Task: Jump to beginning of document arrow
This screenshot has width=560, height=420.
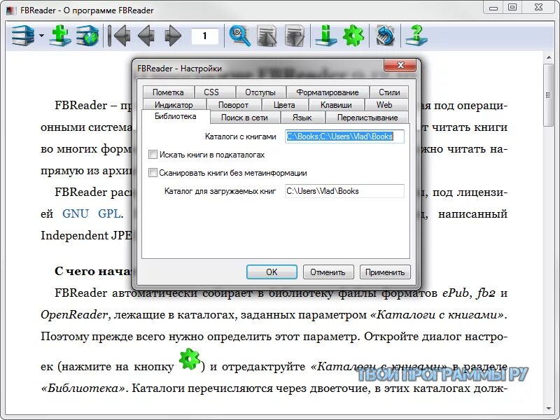Action: pyautogui.click(x=119, y=36)
